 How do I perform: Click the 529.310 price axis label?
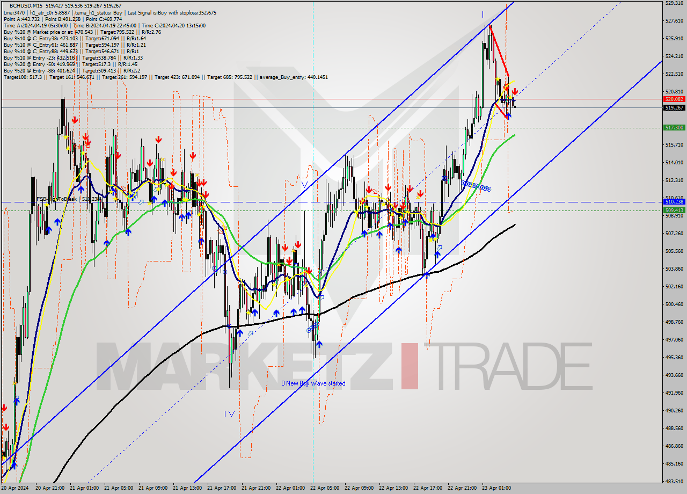(674, 3)
